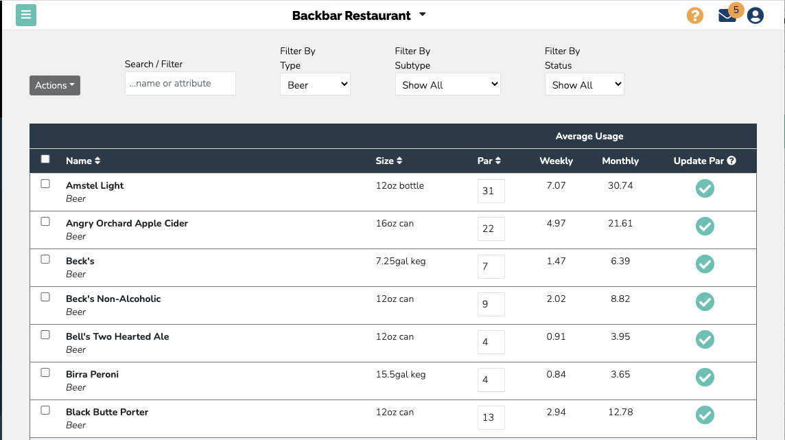Open the messages envelope with 5 notifications

point(727,15)
